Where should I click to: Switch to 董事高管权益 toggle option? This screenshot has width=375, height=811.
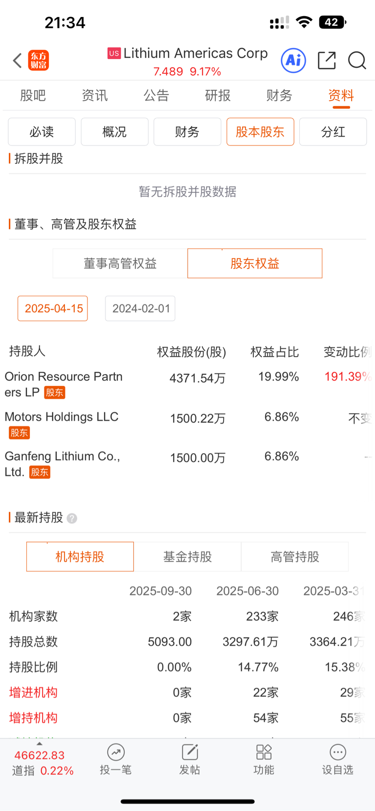click(120, 264)
